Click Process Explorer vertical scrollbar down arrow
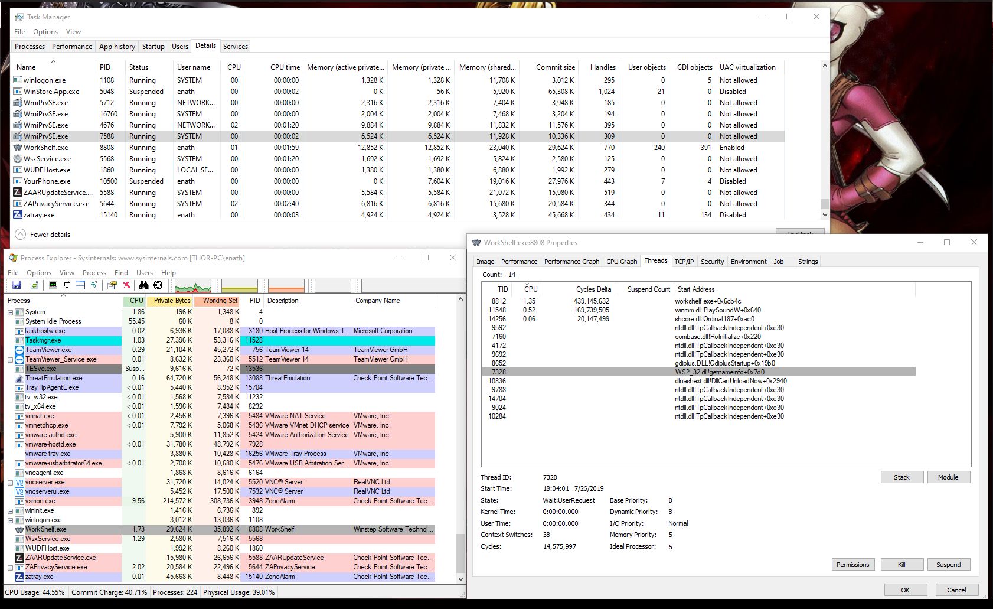The width and height of the screenshot is (993, 609). 461,579
